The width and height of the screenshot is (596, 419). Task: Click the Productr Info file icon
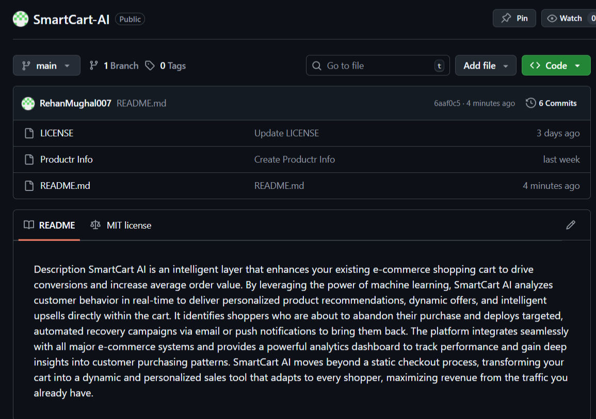[29, 159]
